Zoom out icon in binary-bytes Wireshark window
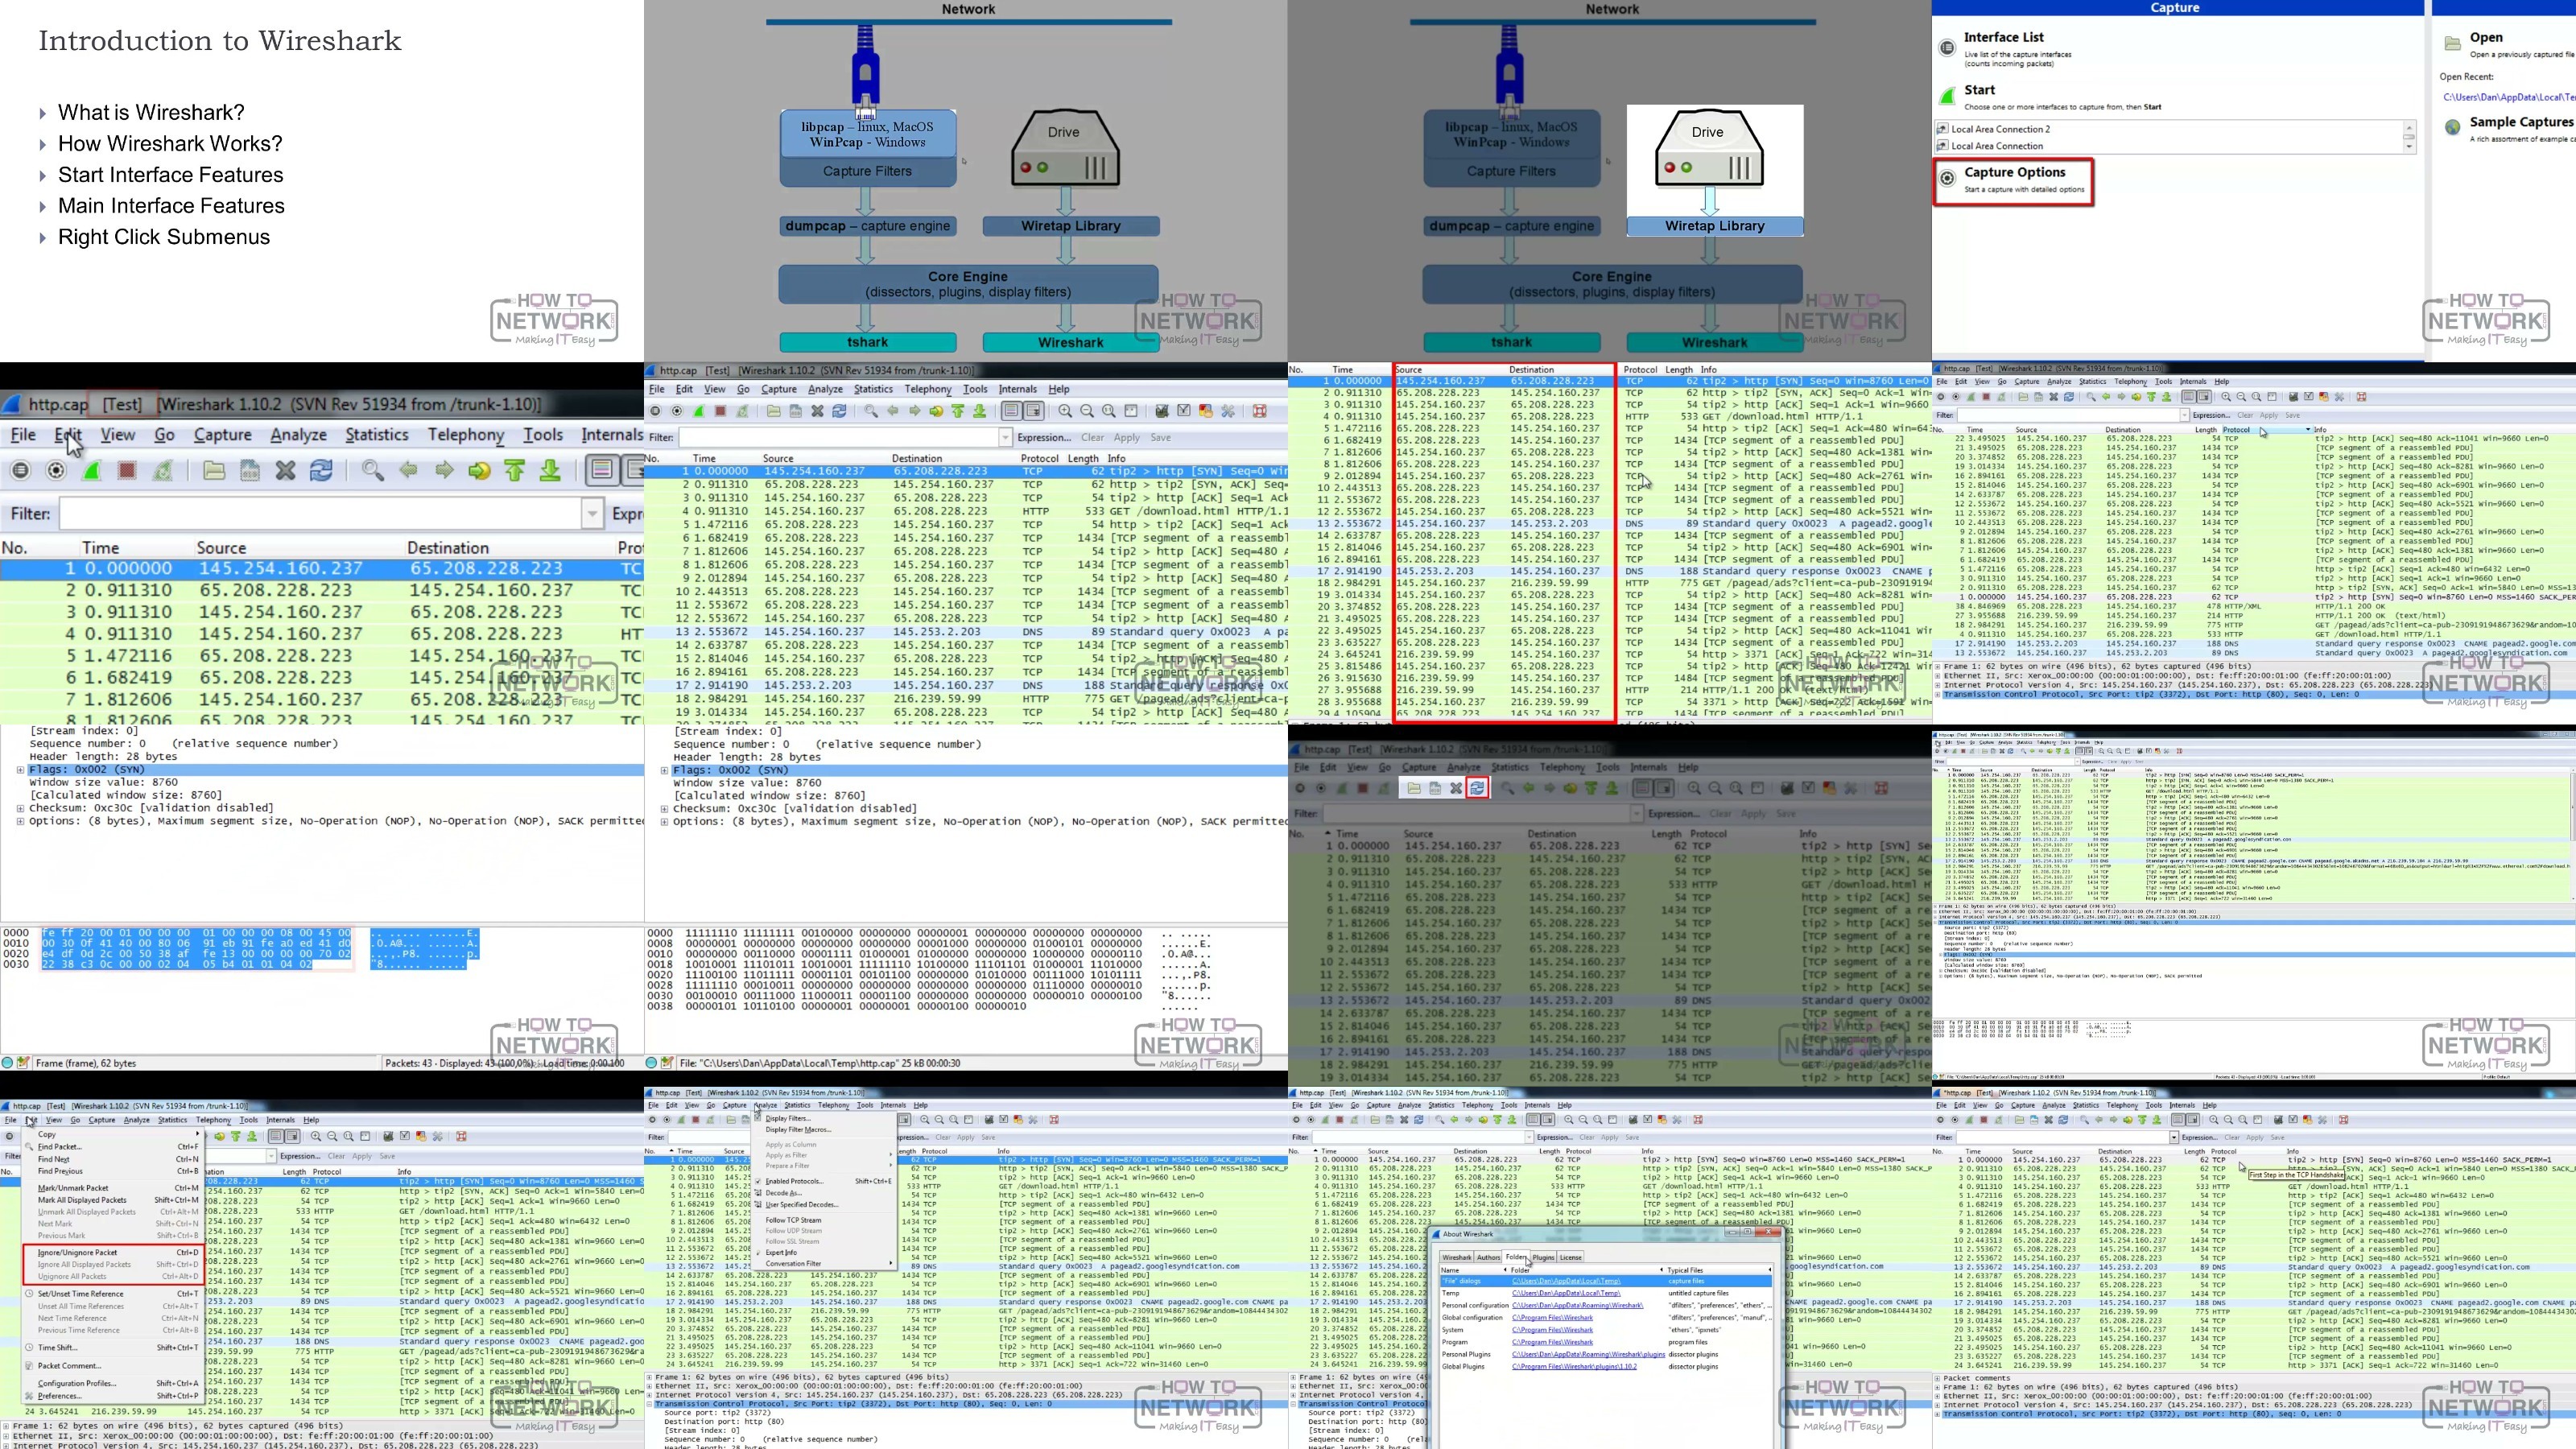Viewport: 2576px width, 1449px height. click(x=1087, y=411)
